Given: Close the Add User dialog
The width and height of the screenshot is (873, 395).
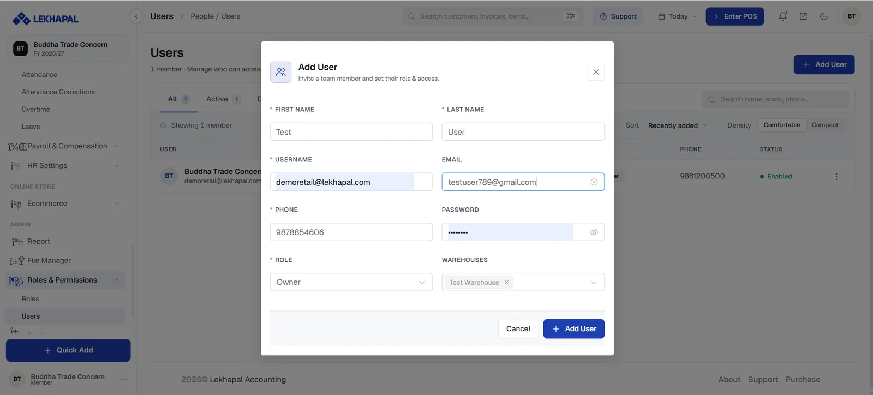Looking at the screenshot, I should [596, 72].
